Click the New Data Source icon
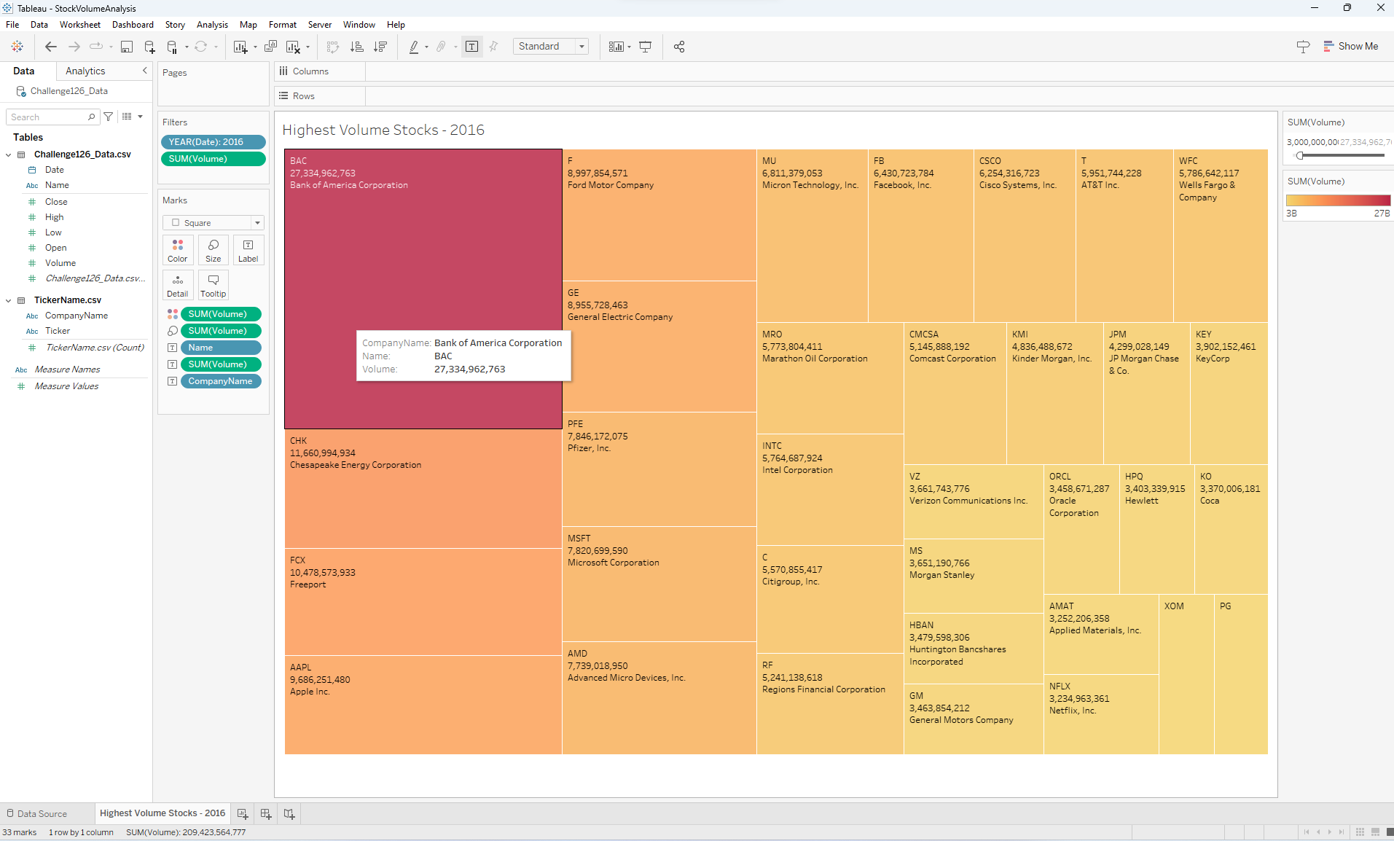The image size is (1394, 841). tap(150, 47)
